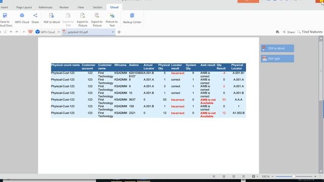Open fit page dropdown arrow in status bar
Image resolution: width=324 pixels, height=182 pixels.
click(257, 176)
